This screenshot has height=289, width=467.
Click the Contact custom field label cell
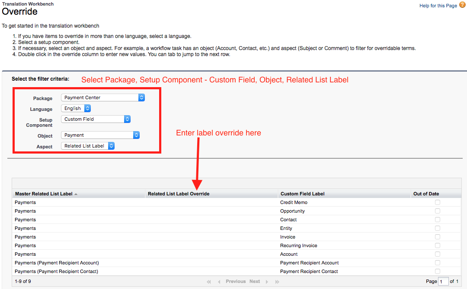[288, 220]
